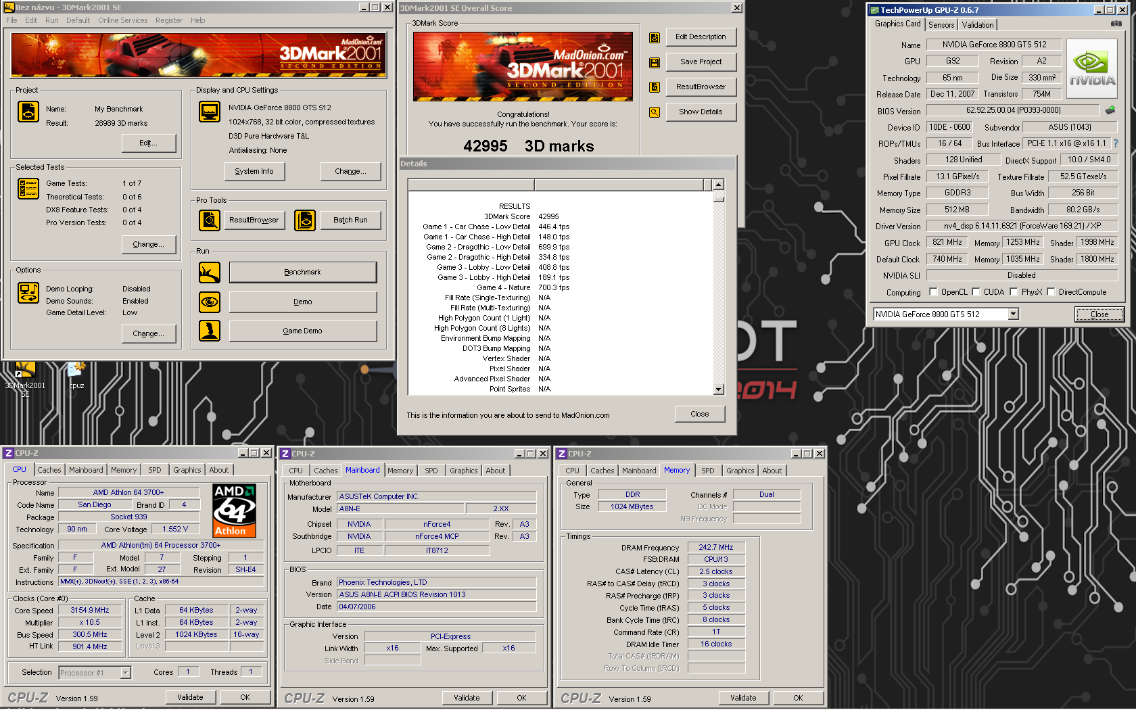Click down arrow of results list scrollbar
The height and width of the screenshot is (710, 1136).
(719, 389)
